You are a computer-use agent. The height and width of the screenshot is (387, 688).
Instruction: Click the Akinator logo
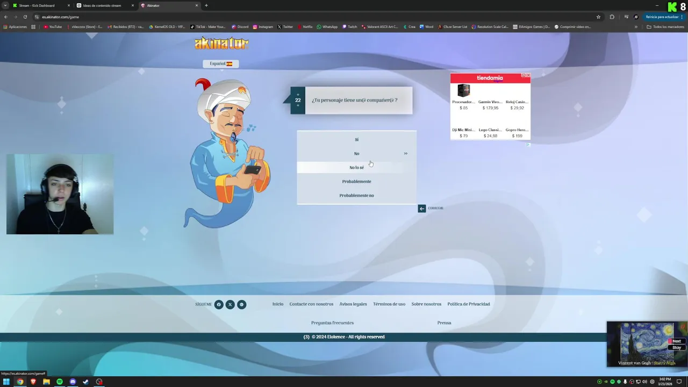click(221, 43)
